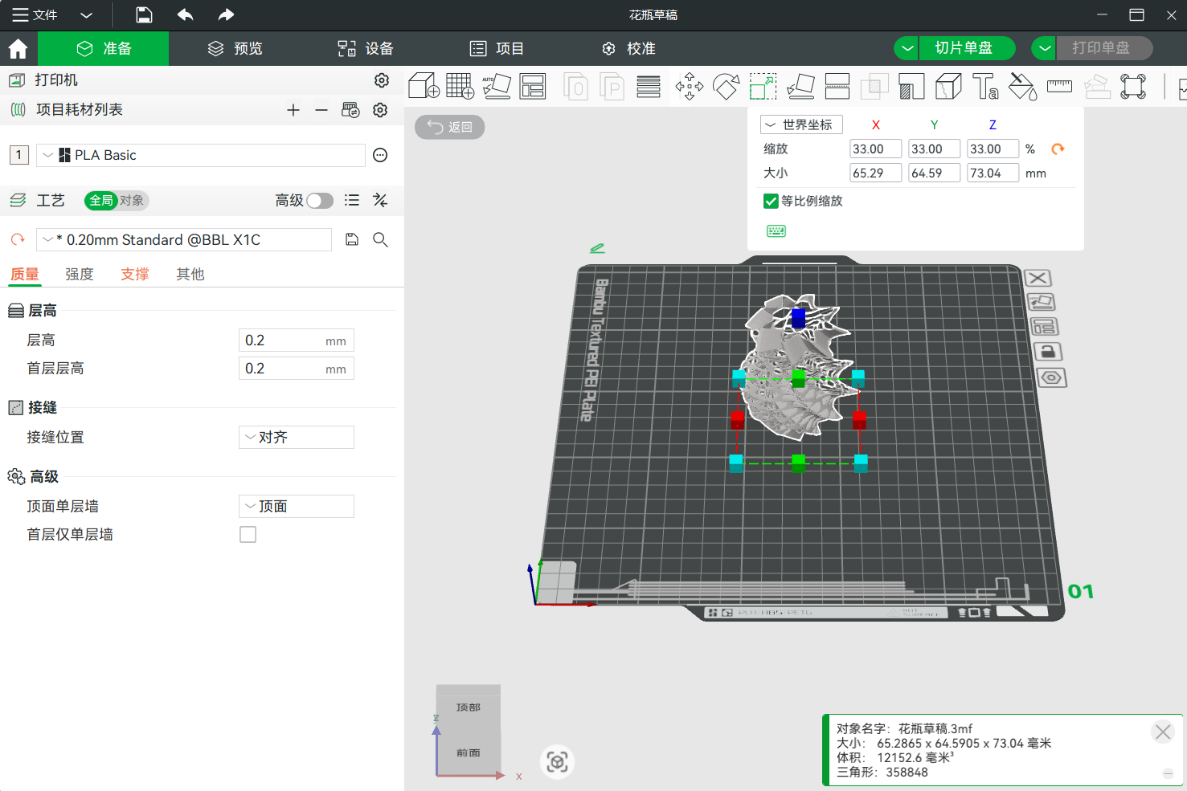Open PLA Basic filament edit ellipsis button
This screenshot has height=791, width=1187.
click(380, 155)
